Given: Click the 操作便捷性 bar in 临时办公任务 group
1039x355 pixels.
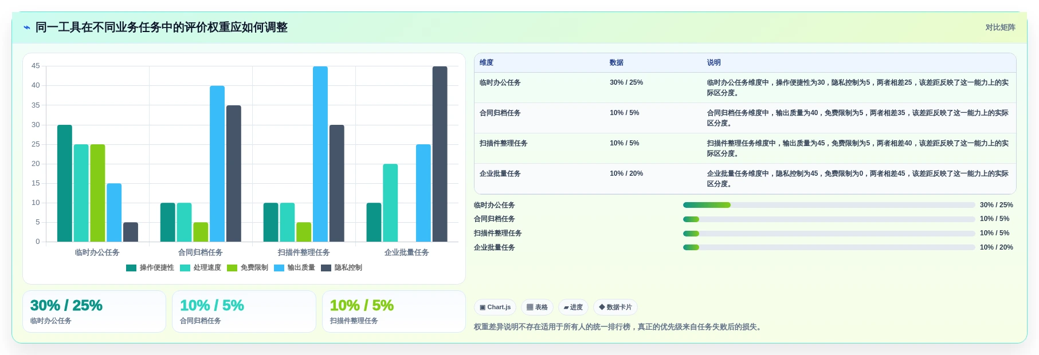Looking at the screenshot, I should 65,183.
